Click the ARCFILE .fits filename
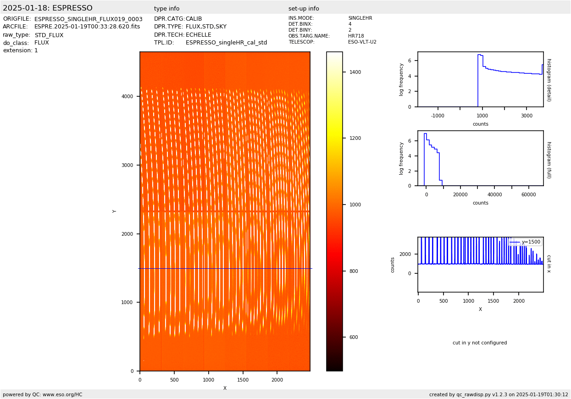 tap(87, 27)
